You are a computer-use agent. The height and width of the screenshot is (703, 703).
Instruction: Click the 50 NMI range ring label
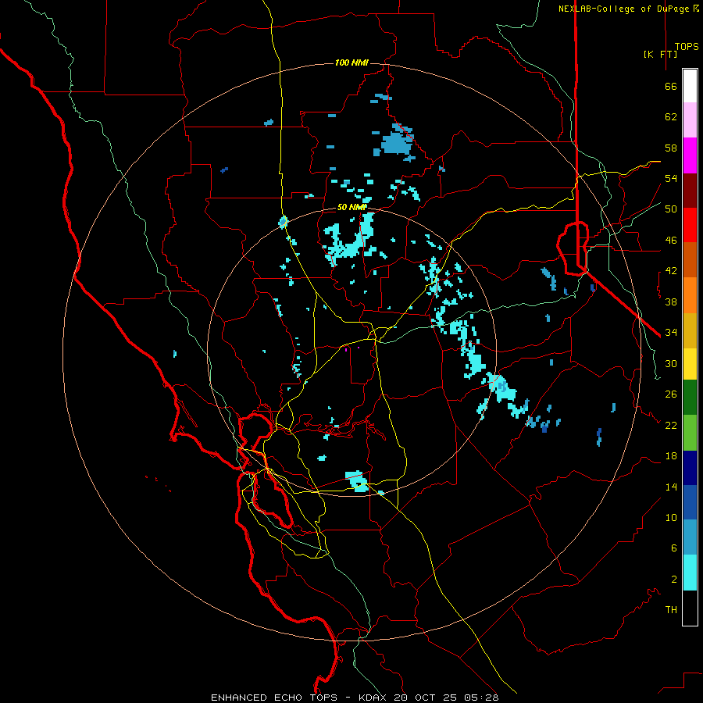[x=351, y=207]
